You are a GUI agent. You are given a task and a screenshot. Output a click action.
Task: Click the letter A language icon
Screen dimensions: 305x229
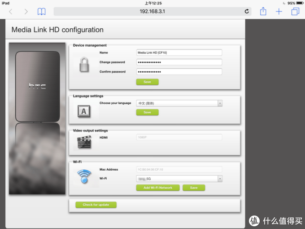tap(84, 111)
